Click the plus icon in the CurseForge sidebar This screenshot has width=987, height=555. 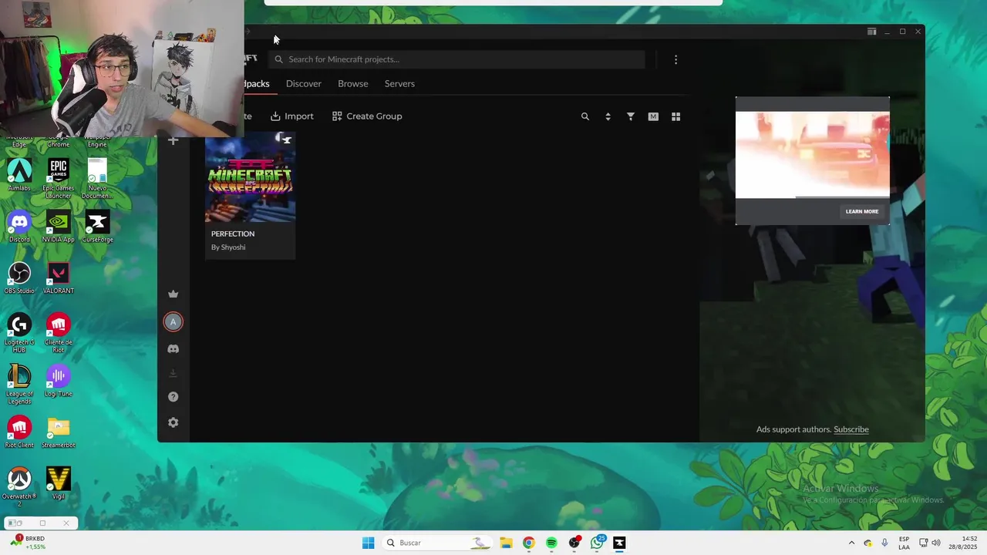[173, 140]
